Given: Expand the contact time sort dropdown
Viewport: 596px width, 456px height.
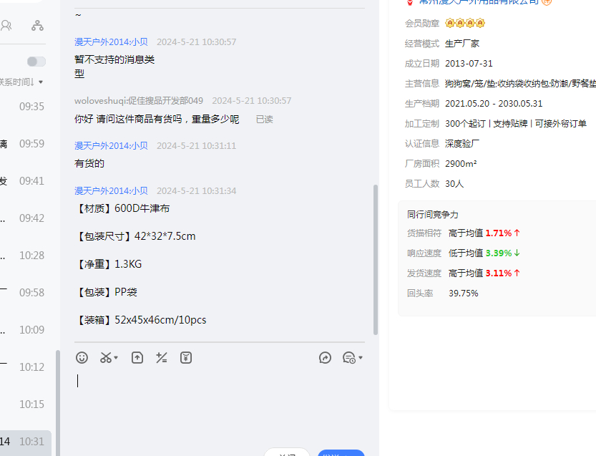Looking at the screenshot, I should [41, 82].
